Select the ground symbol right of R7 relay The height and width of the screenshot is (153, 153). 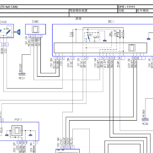[105, 41]
